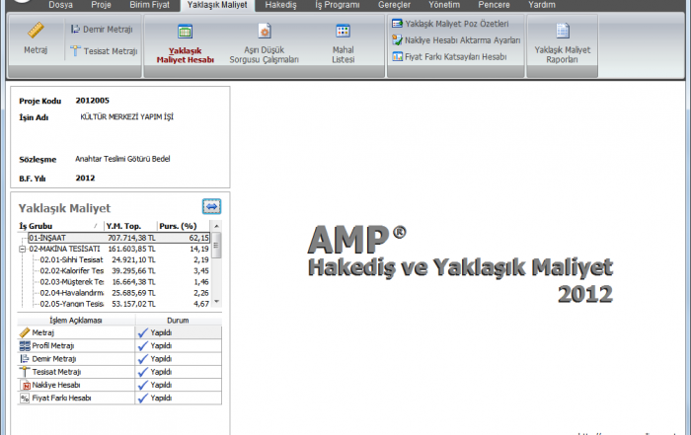
Task: Open Aşırı Düşük Sorgusu Çalışmaları
Action: point(264,44)
